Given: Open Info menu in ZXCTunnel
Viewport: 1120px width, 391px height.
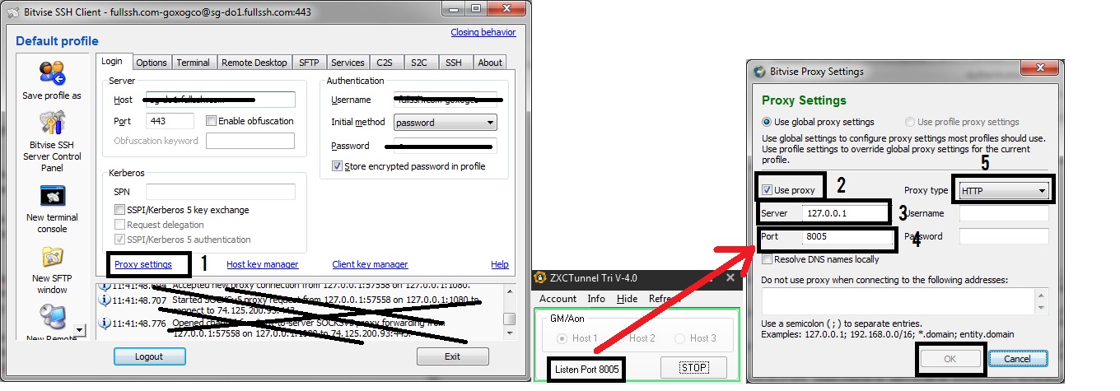Looking at the screenshot, I should [596, 299].
